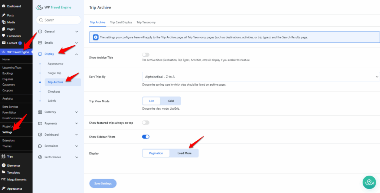Click the Emails envelope icon

click(x=40, y=43)
